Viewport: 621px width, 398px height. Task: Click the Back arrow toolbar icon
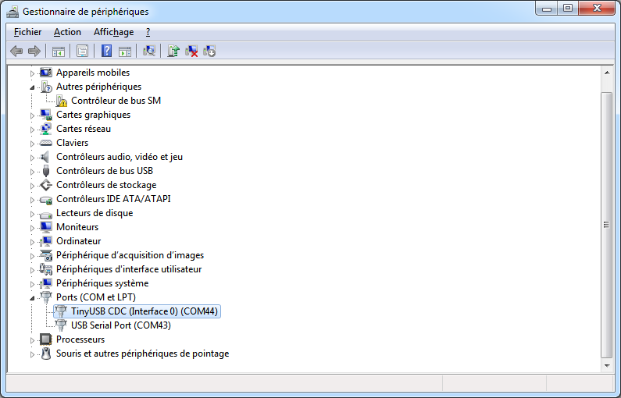[16, 52]
